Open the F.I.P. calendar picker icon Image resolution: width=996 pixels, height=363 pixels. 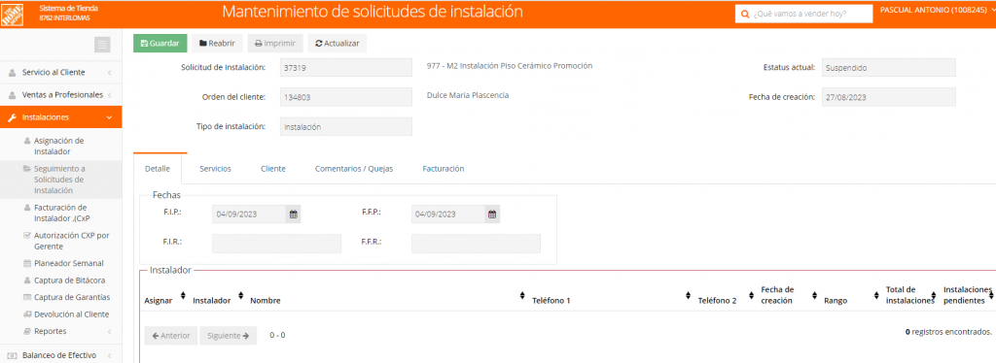click(293, 214)
